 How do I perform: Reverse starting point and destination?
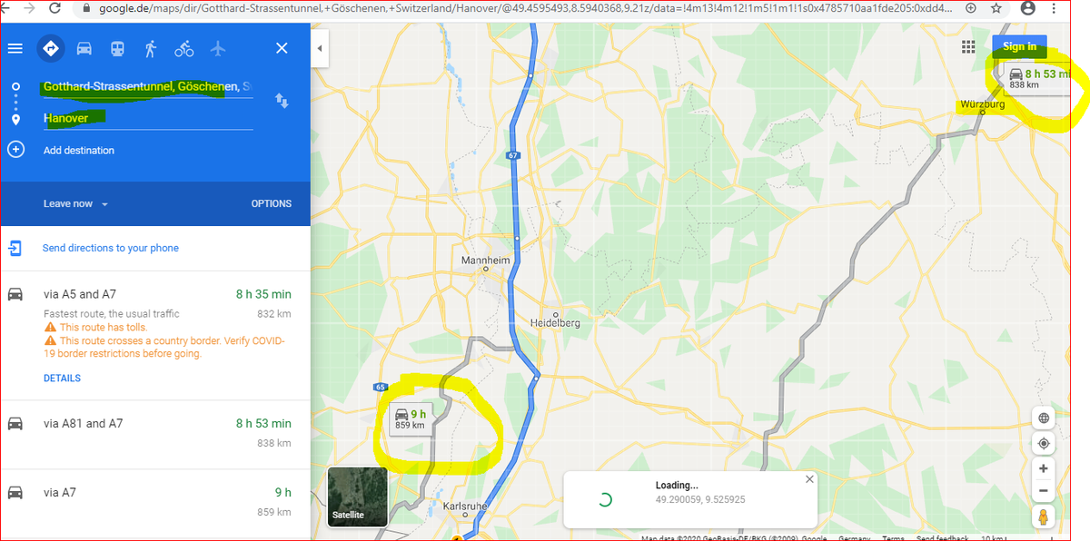coord(282,101)
